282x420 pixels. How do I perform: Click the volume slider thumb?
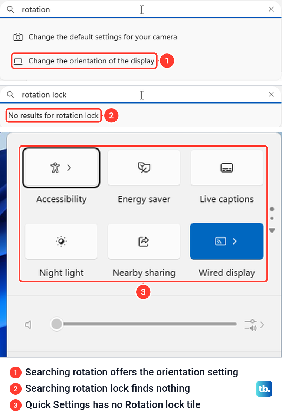coord(56,324)
